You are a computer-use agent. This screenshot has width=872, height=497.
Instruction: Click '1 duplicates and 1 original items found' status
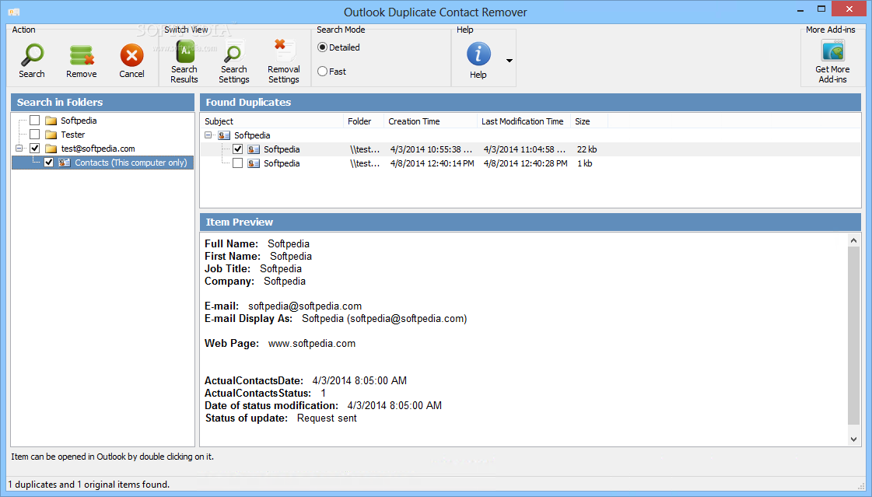click(x=89, y=485)
